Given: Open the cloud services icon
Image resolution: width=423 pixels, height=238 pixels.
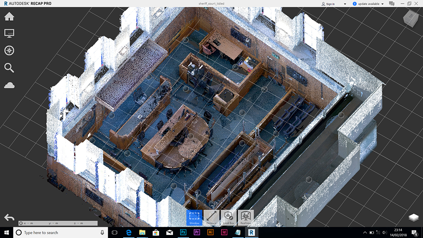Looking at the screenshot, I should 9,85.
